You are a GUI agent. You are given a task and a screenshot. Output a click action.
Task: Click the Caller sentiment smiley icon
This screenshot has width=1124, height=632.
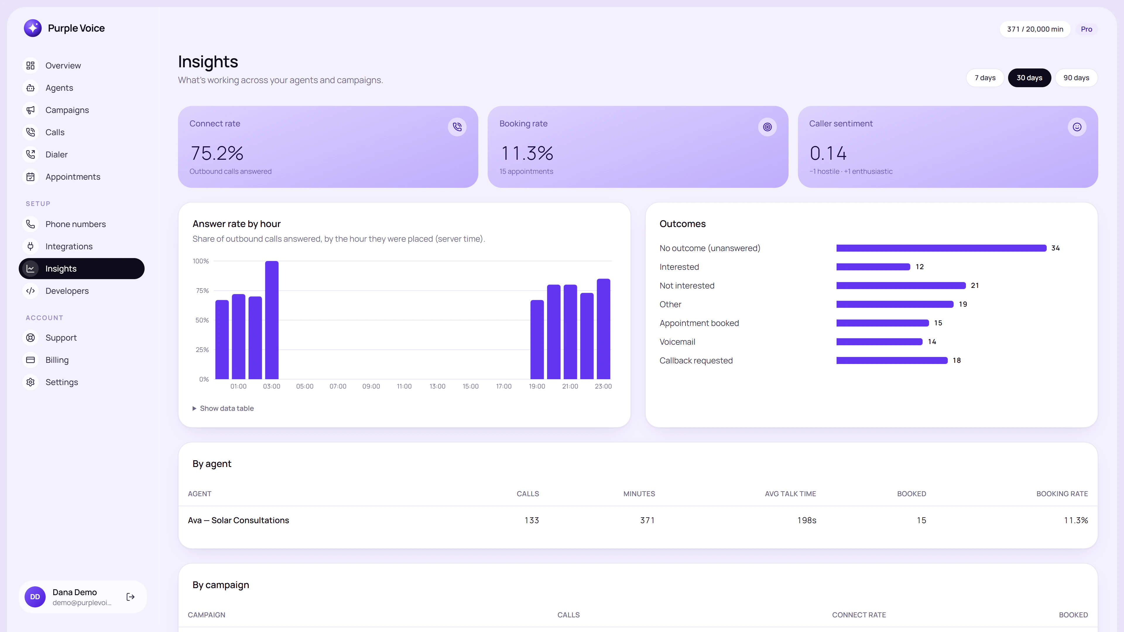click(1077, 127)
